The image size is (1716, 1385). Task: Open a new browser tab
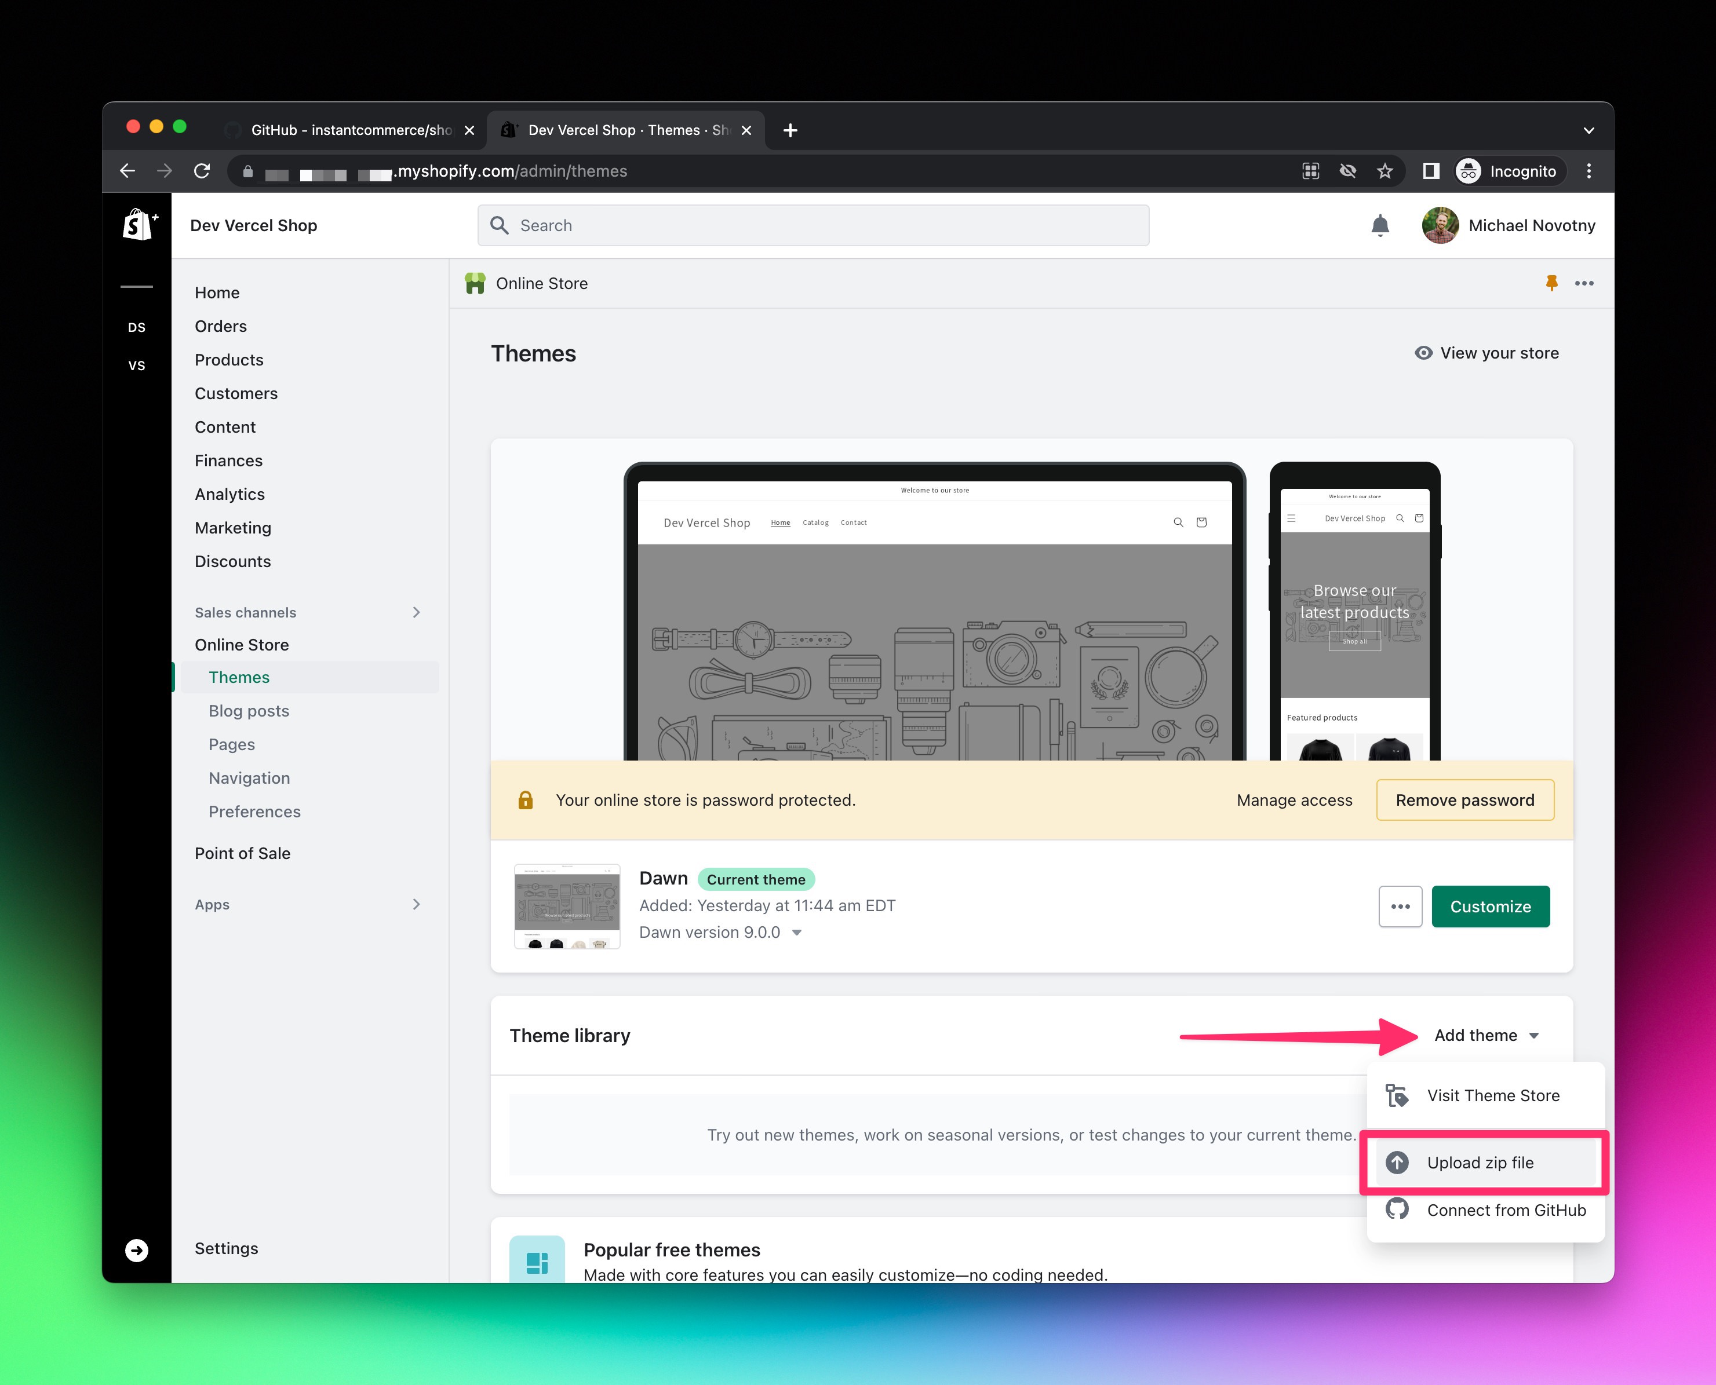coord(790,130)
